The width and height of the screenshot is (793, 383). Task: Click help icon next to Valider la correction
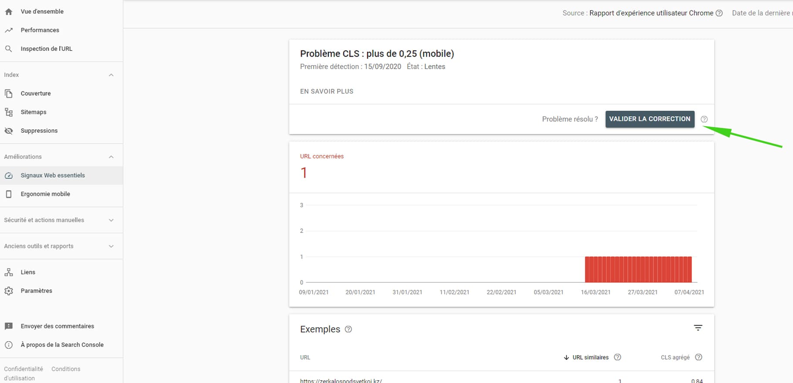pos(704,119)
